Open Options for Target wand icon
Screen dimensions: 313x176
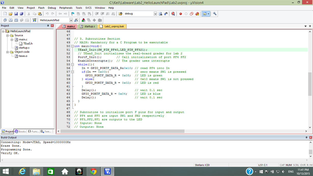76,20
